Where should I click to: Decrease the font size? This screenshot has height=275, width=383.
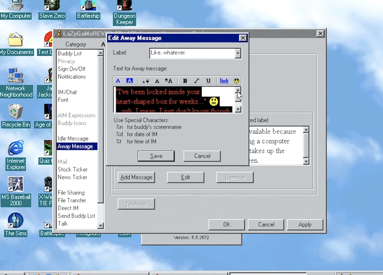pyautogui.click(x=145, y=81)
